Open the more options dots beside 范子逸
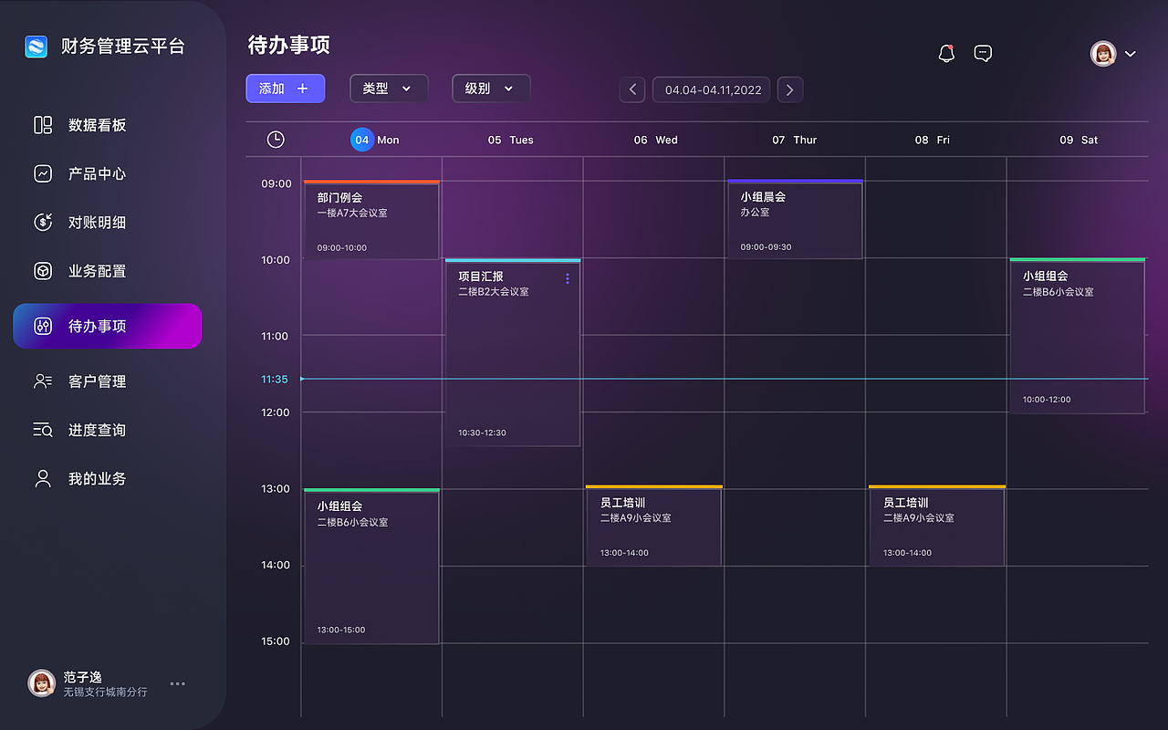This screenshot has height=730, width=1168. click(x=178, y=683)
